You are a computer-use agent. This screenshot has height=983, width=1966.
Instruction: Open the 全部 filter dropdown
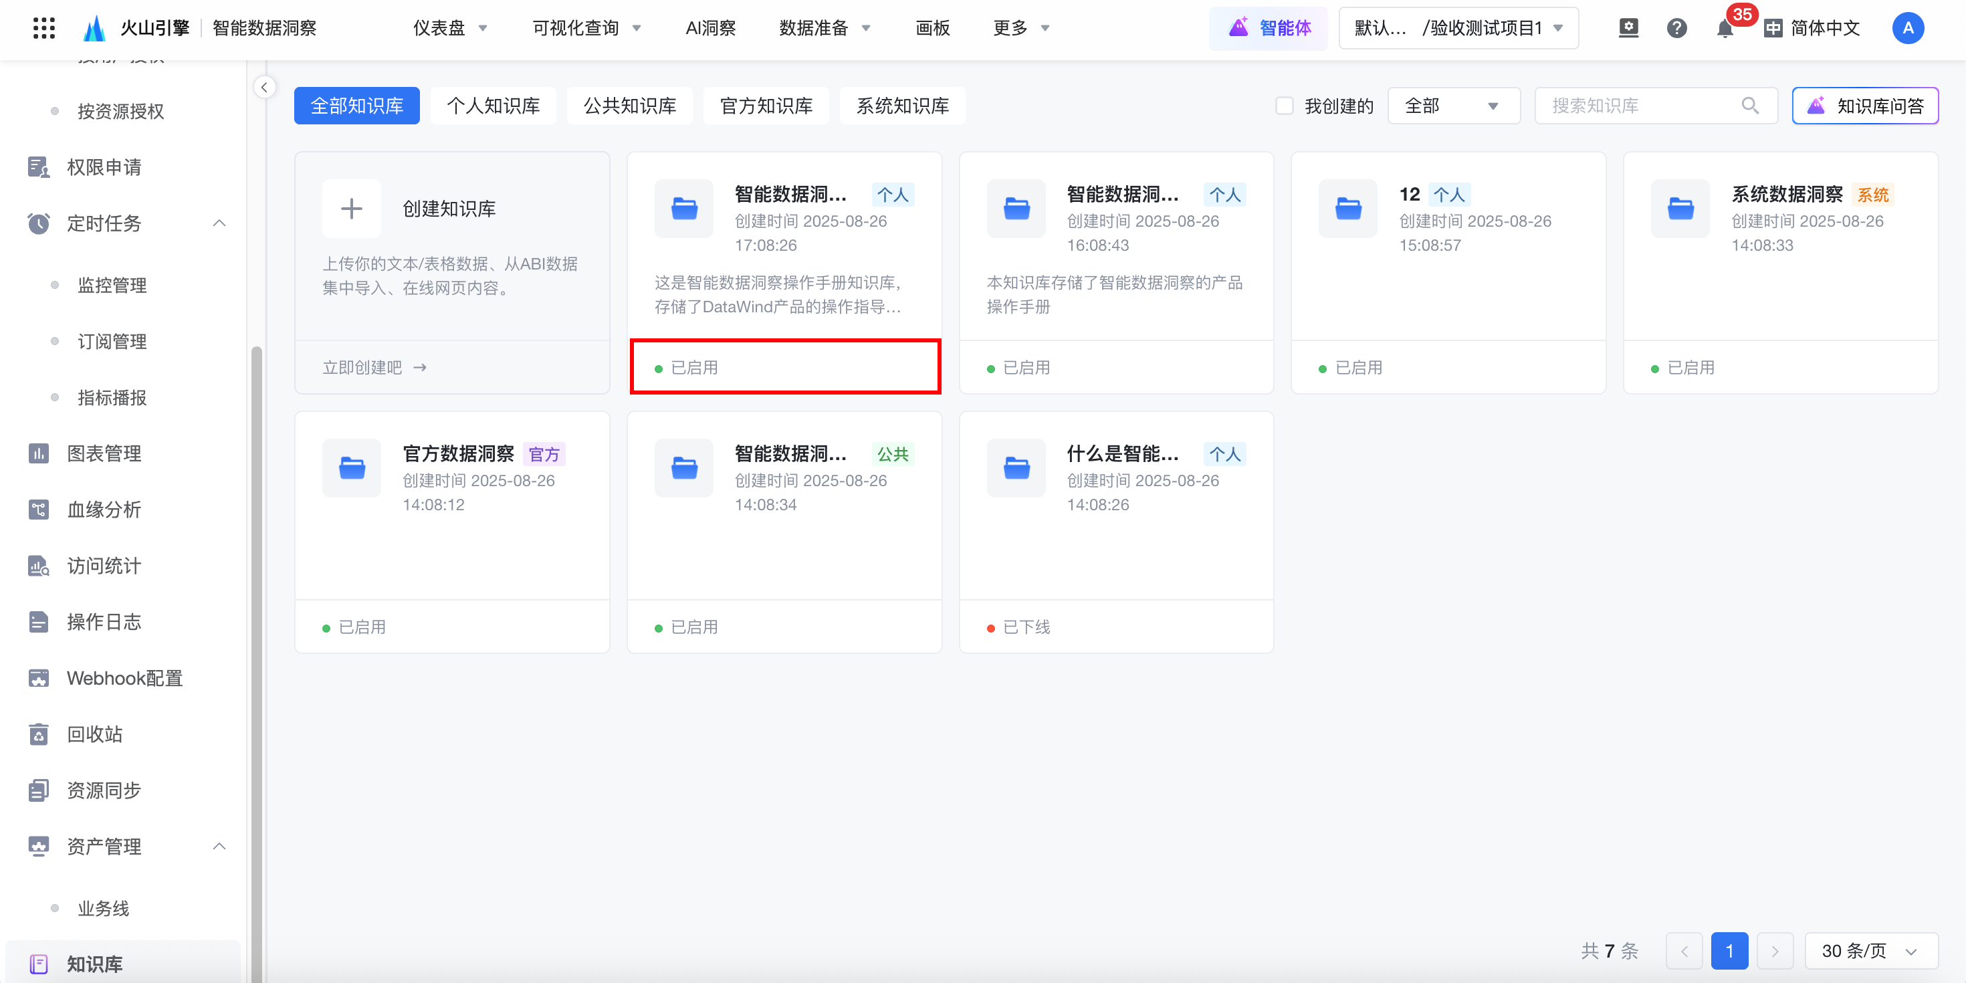click(x=1452, y=106)
